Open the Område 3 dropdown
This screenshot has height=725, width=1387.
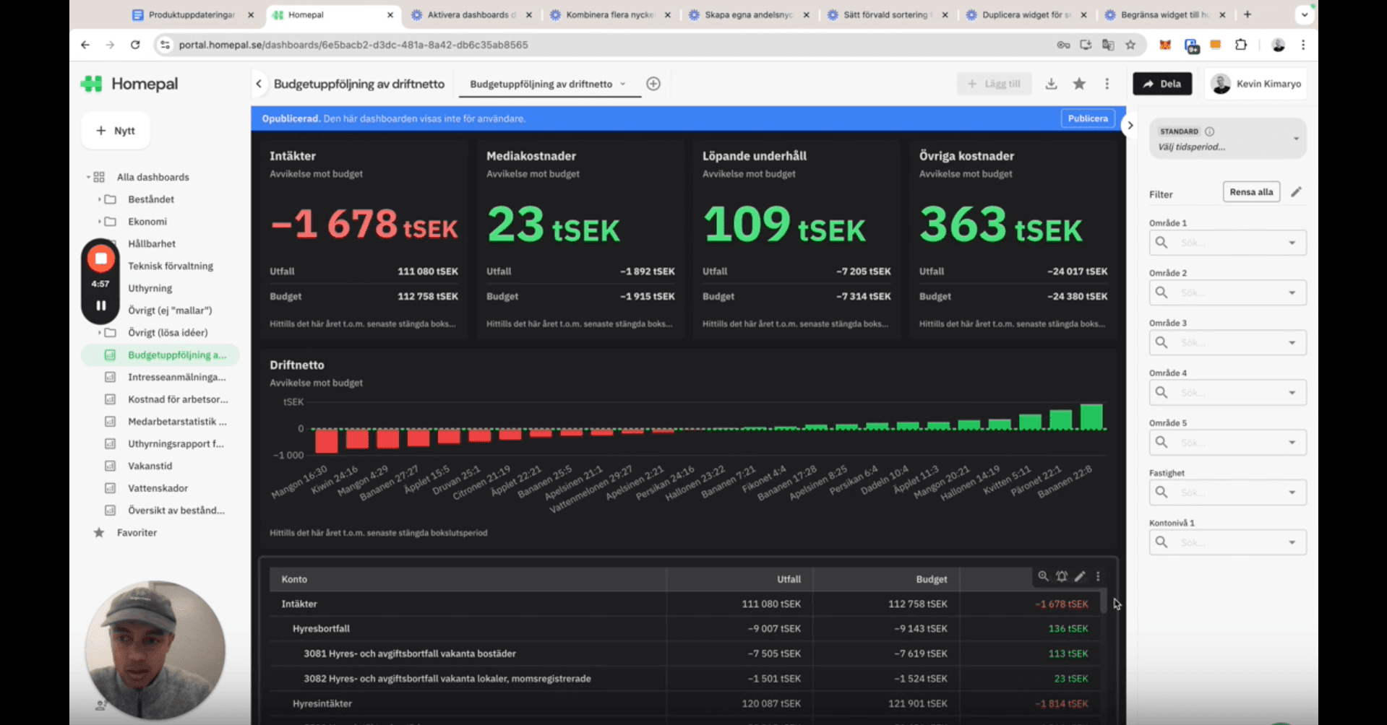pos(1227,342)
